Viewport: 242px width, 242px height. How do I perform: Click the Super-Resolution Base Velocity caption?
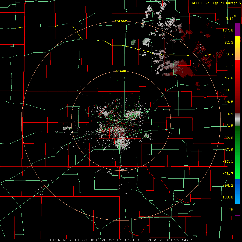(x=121, y=240)
